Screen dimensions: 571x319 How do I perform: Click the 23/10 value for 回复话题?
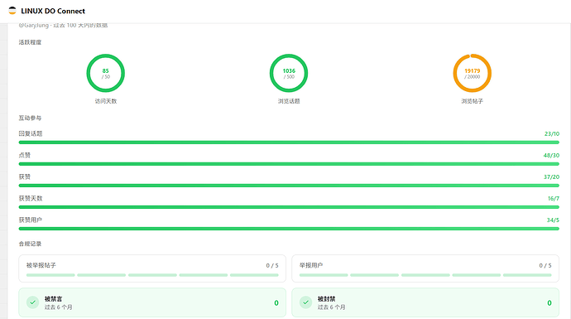552,133
